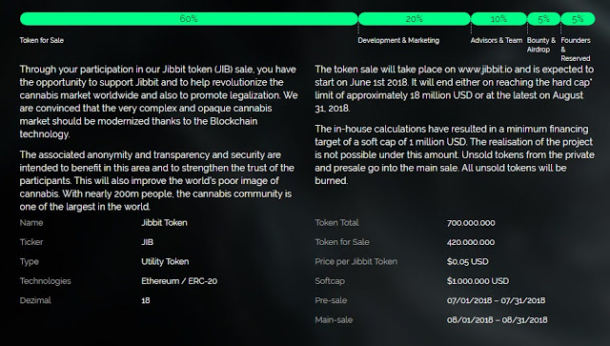
Task: Click the 700.000.000 Token Total value
Action: click(471, 223)
